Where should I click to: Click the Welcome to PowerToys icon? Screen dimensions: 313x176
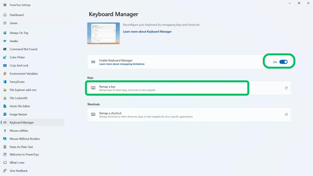[x=5, y=154]
